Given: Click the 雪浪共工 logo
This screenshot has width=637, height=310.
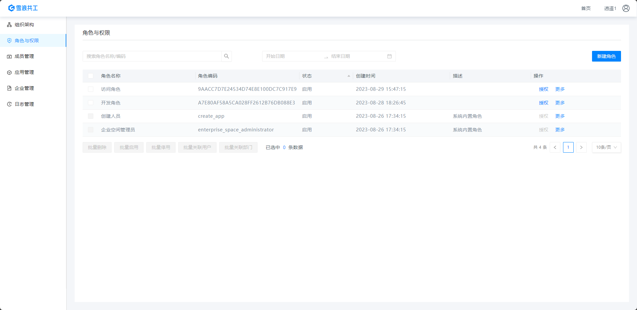Looking at the screenshot, I should pos(23,8).
